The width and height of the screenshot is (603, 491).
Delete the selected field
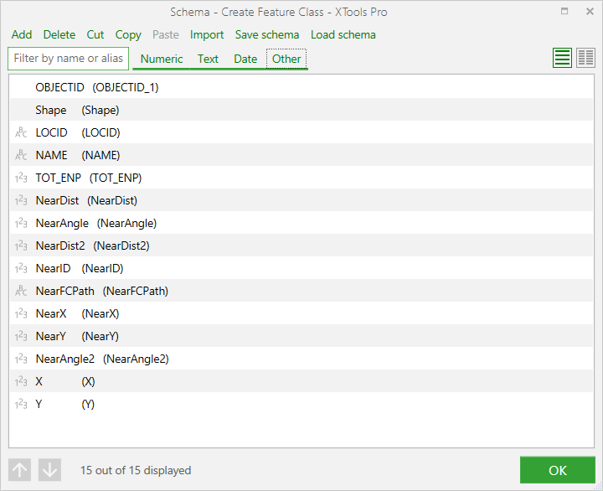coord(59,34)
